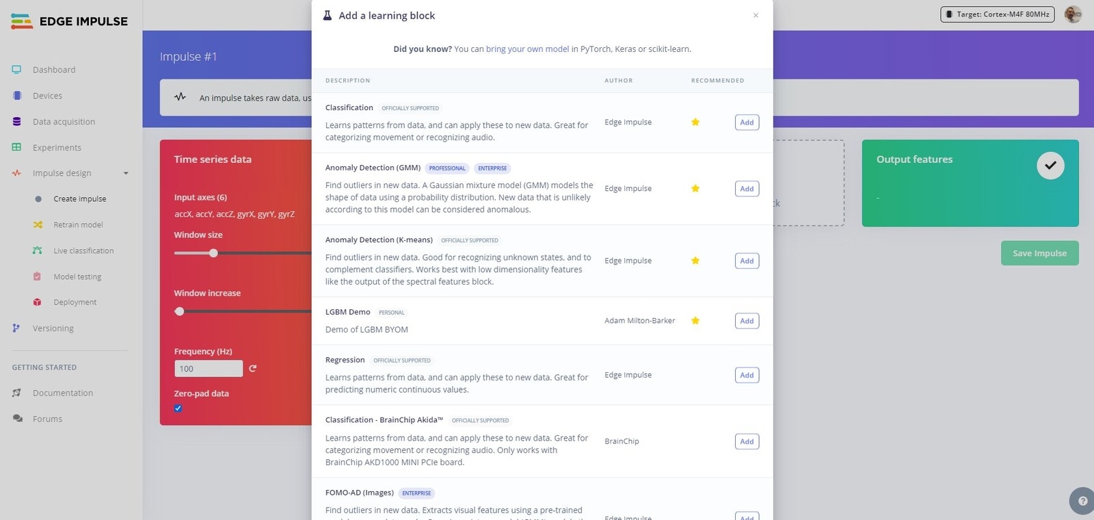Add the Classification learning block
The image size is (1094, 520).
[x=747, y=122]
